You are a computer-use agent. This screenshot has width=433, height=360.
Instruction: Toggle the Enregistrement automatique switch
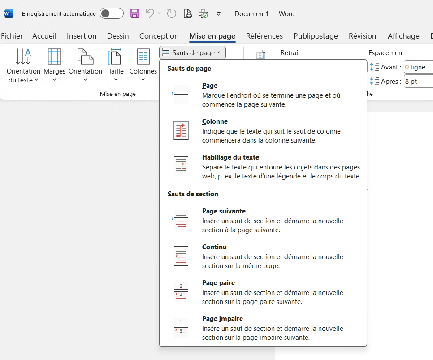click(x=111, y=13)
